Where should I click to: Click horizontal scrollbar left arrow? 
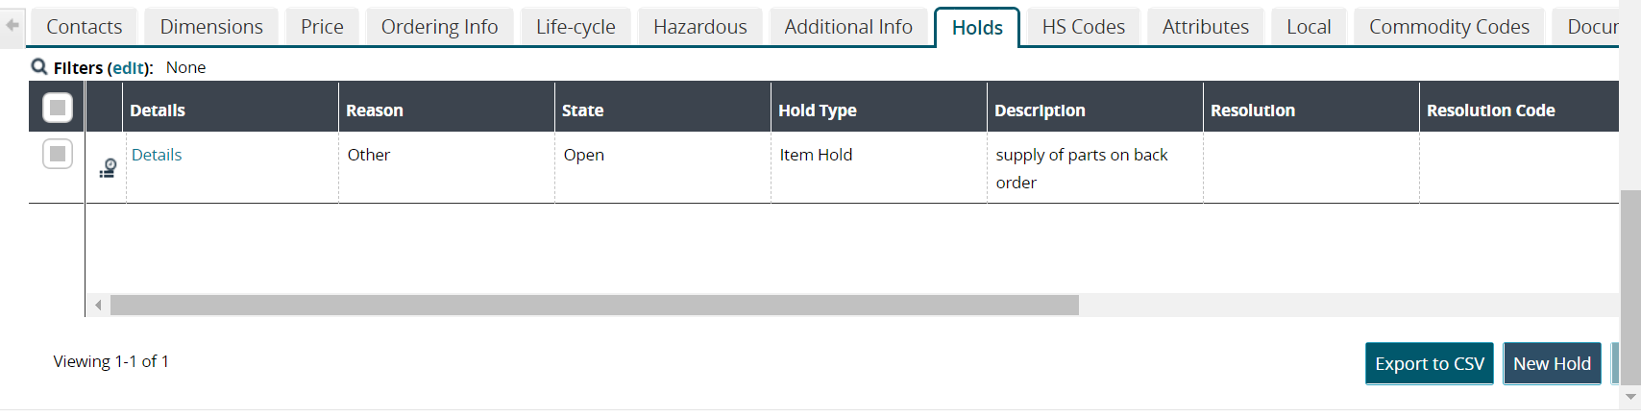tap(98, 306)
